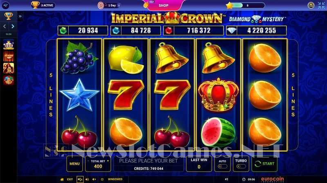Image resolution: width=327 pixels, height=183 pixels.
Task: Enable the TURBO mode switch
Action: [x=241, y=167]
